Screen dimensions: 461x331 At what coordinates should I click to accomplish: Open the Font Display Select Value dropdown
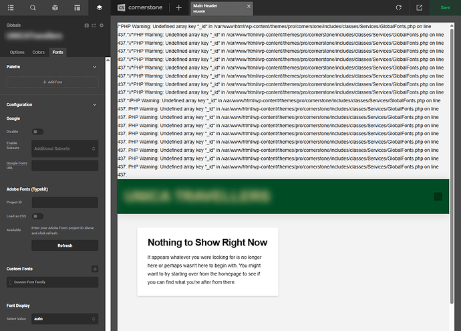(x=65, y=319)
